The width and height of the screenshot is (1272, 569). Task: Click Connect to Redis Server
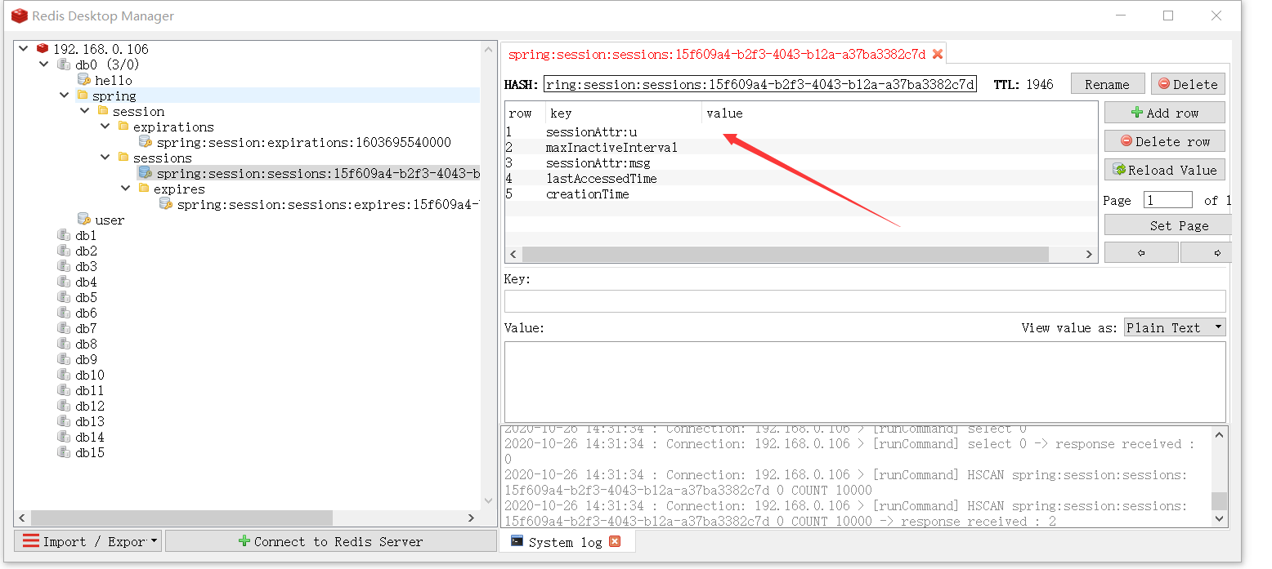pos(331,541)
